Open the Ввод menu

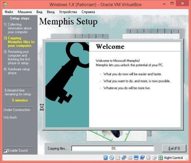tap(51, 12)
